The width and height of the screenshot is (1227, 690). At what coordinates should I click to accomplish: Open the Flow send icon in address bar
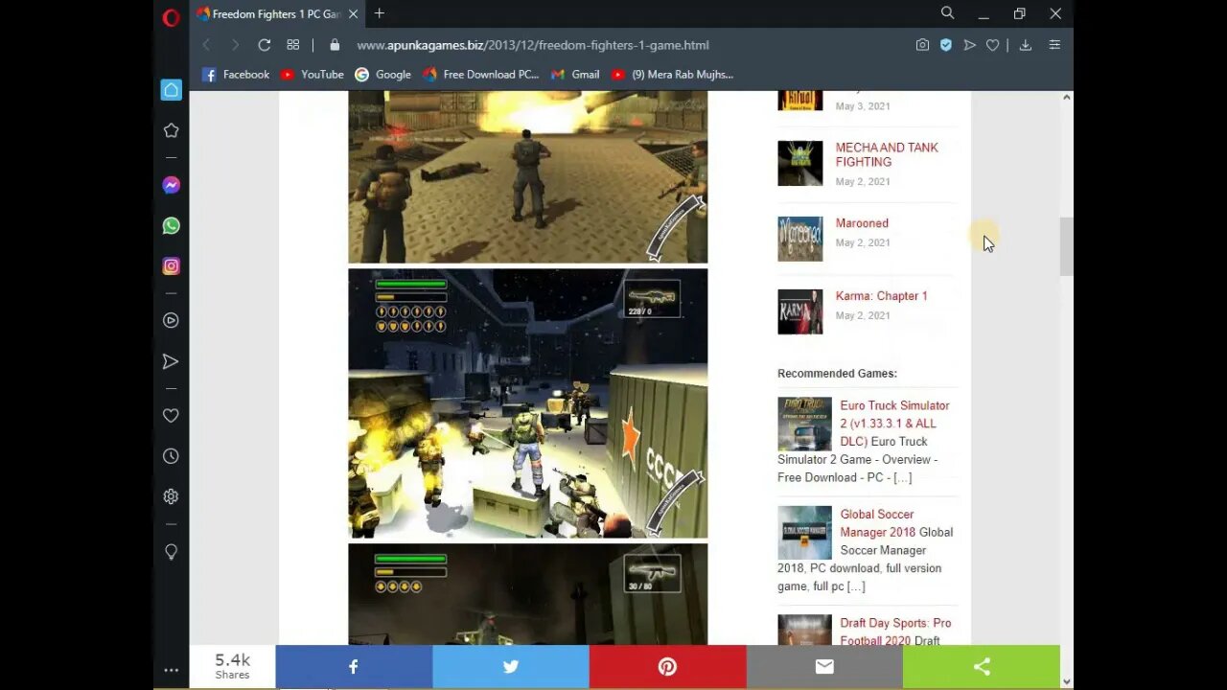coord(969,45)
